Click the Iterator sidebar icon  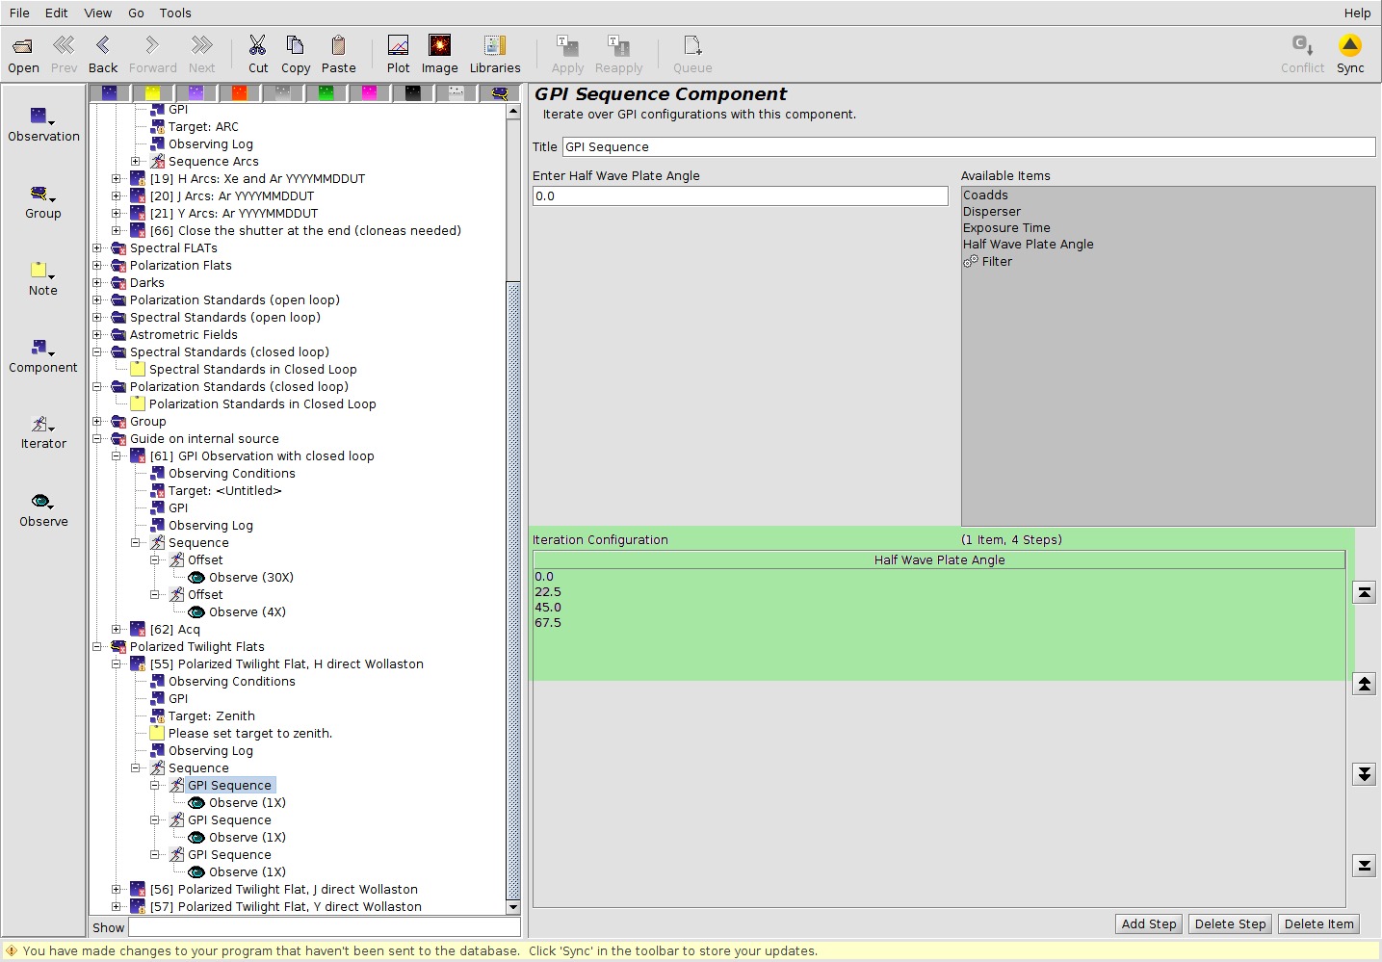coord(43,425)
